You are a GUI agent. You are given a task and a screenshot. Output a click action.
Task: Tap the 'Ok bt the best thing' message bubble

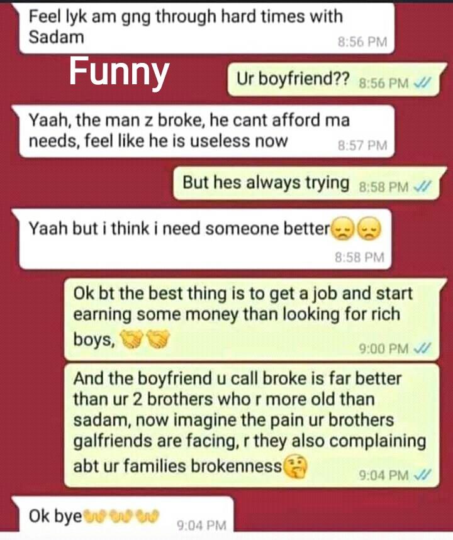coord(252,320)
